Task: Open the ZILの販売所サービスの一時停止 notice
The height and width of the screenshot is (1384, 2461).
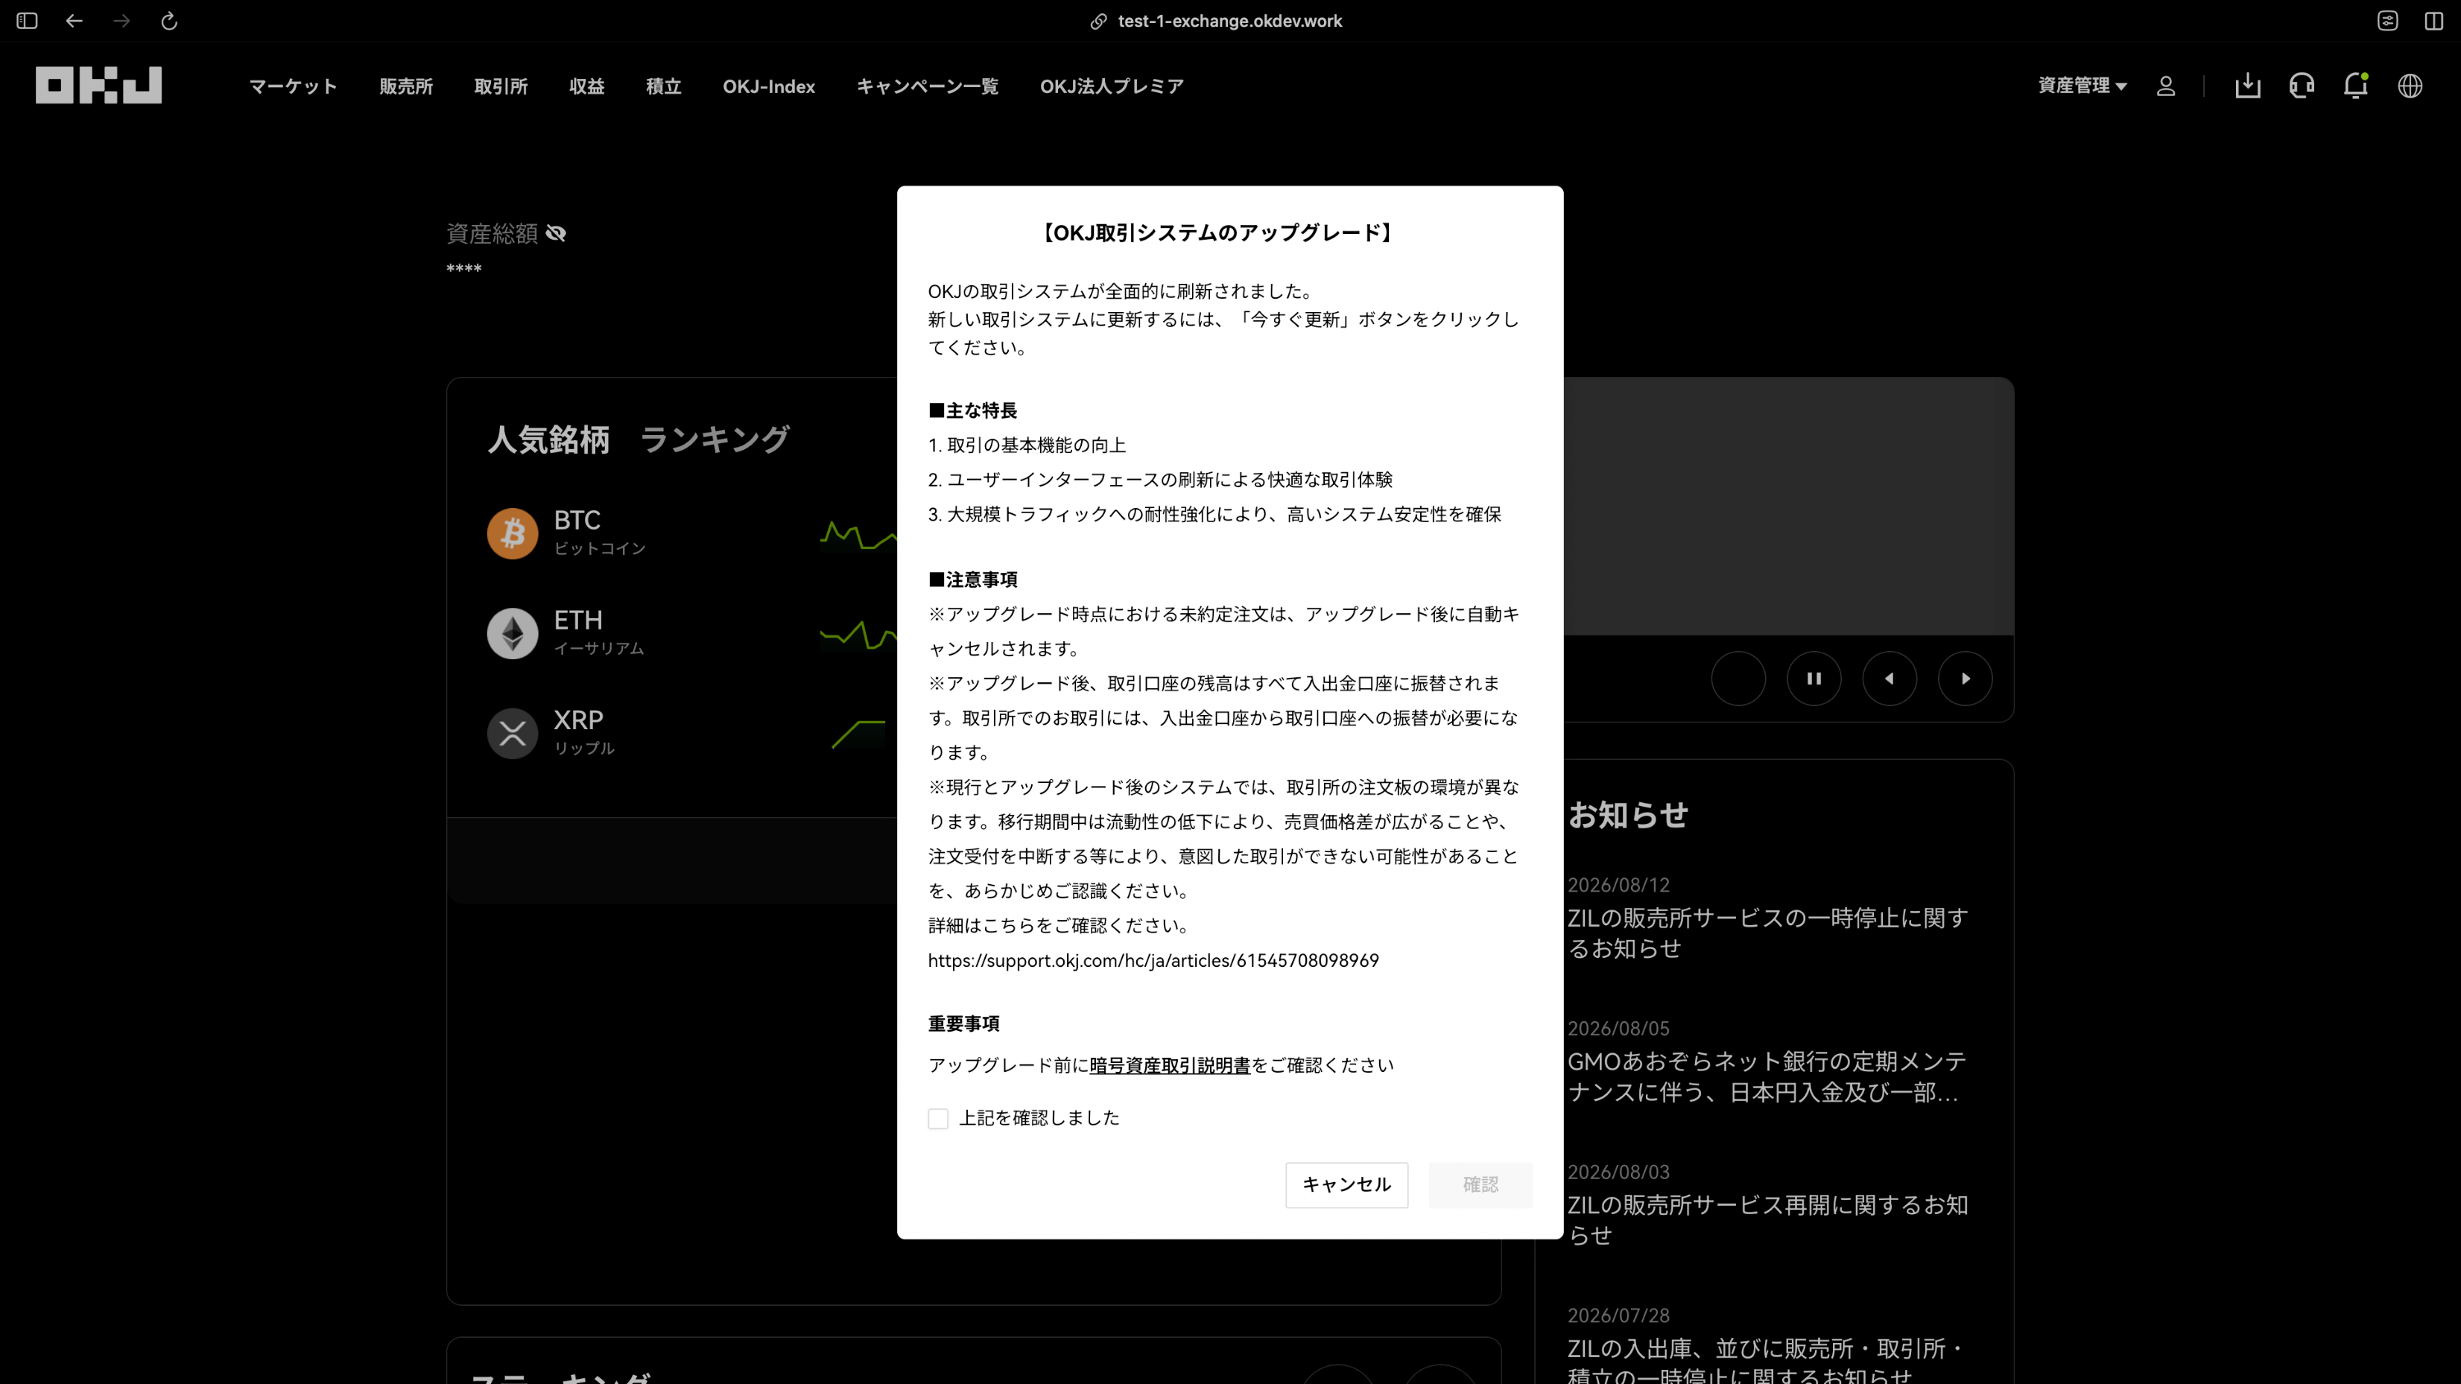Action: (1767, 933)
